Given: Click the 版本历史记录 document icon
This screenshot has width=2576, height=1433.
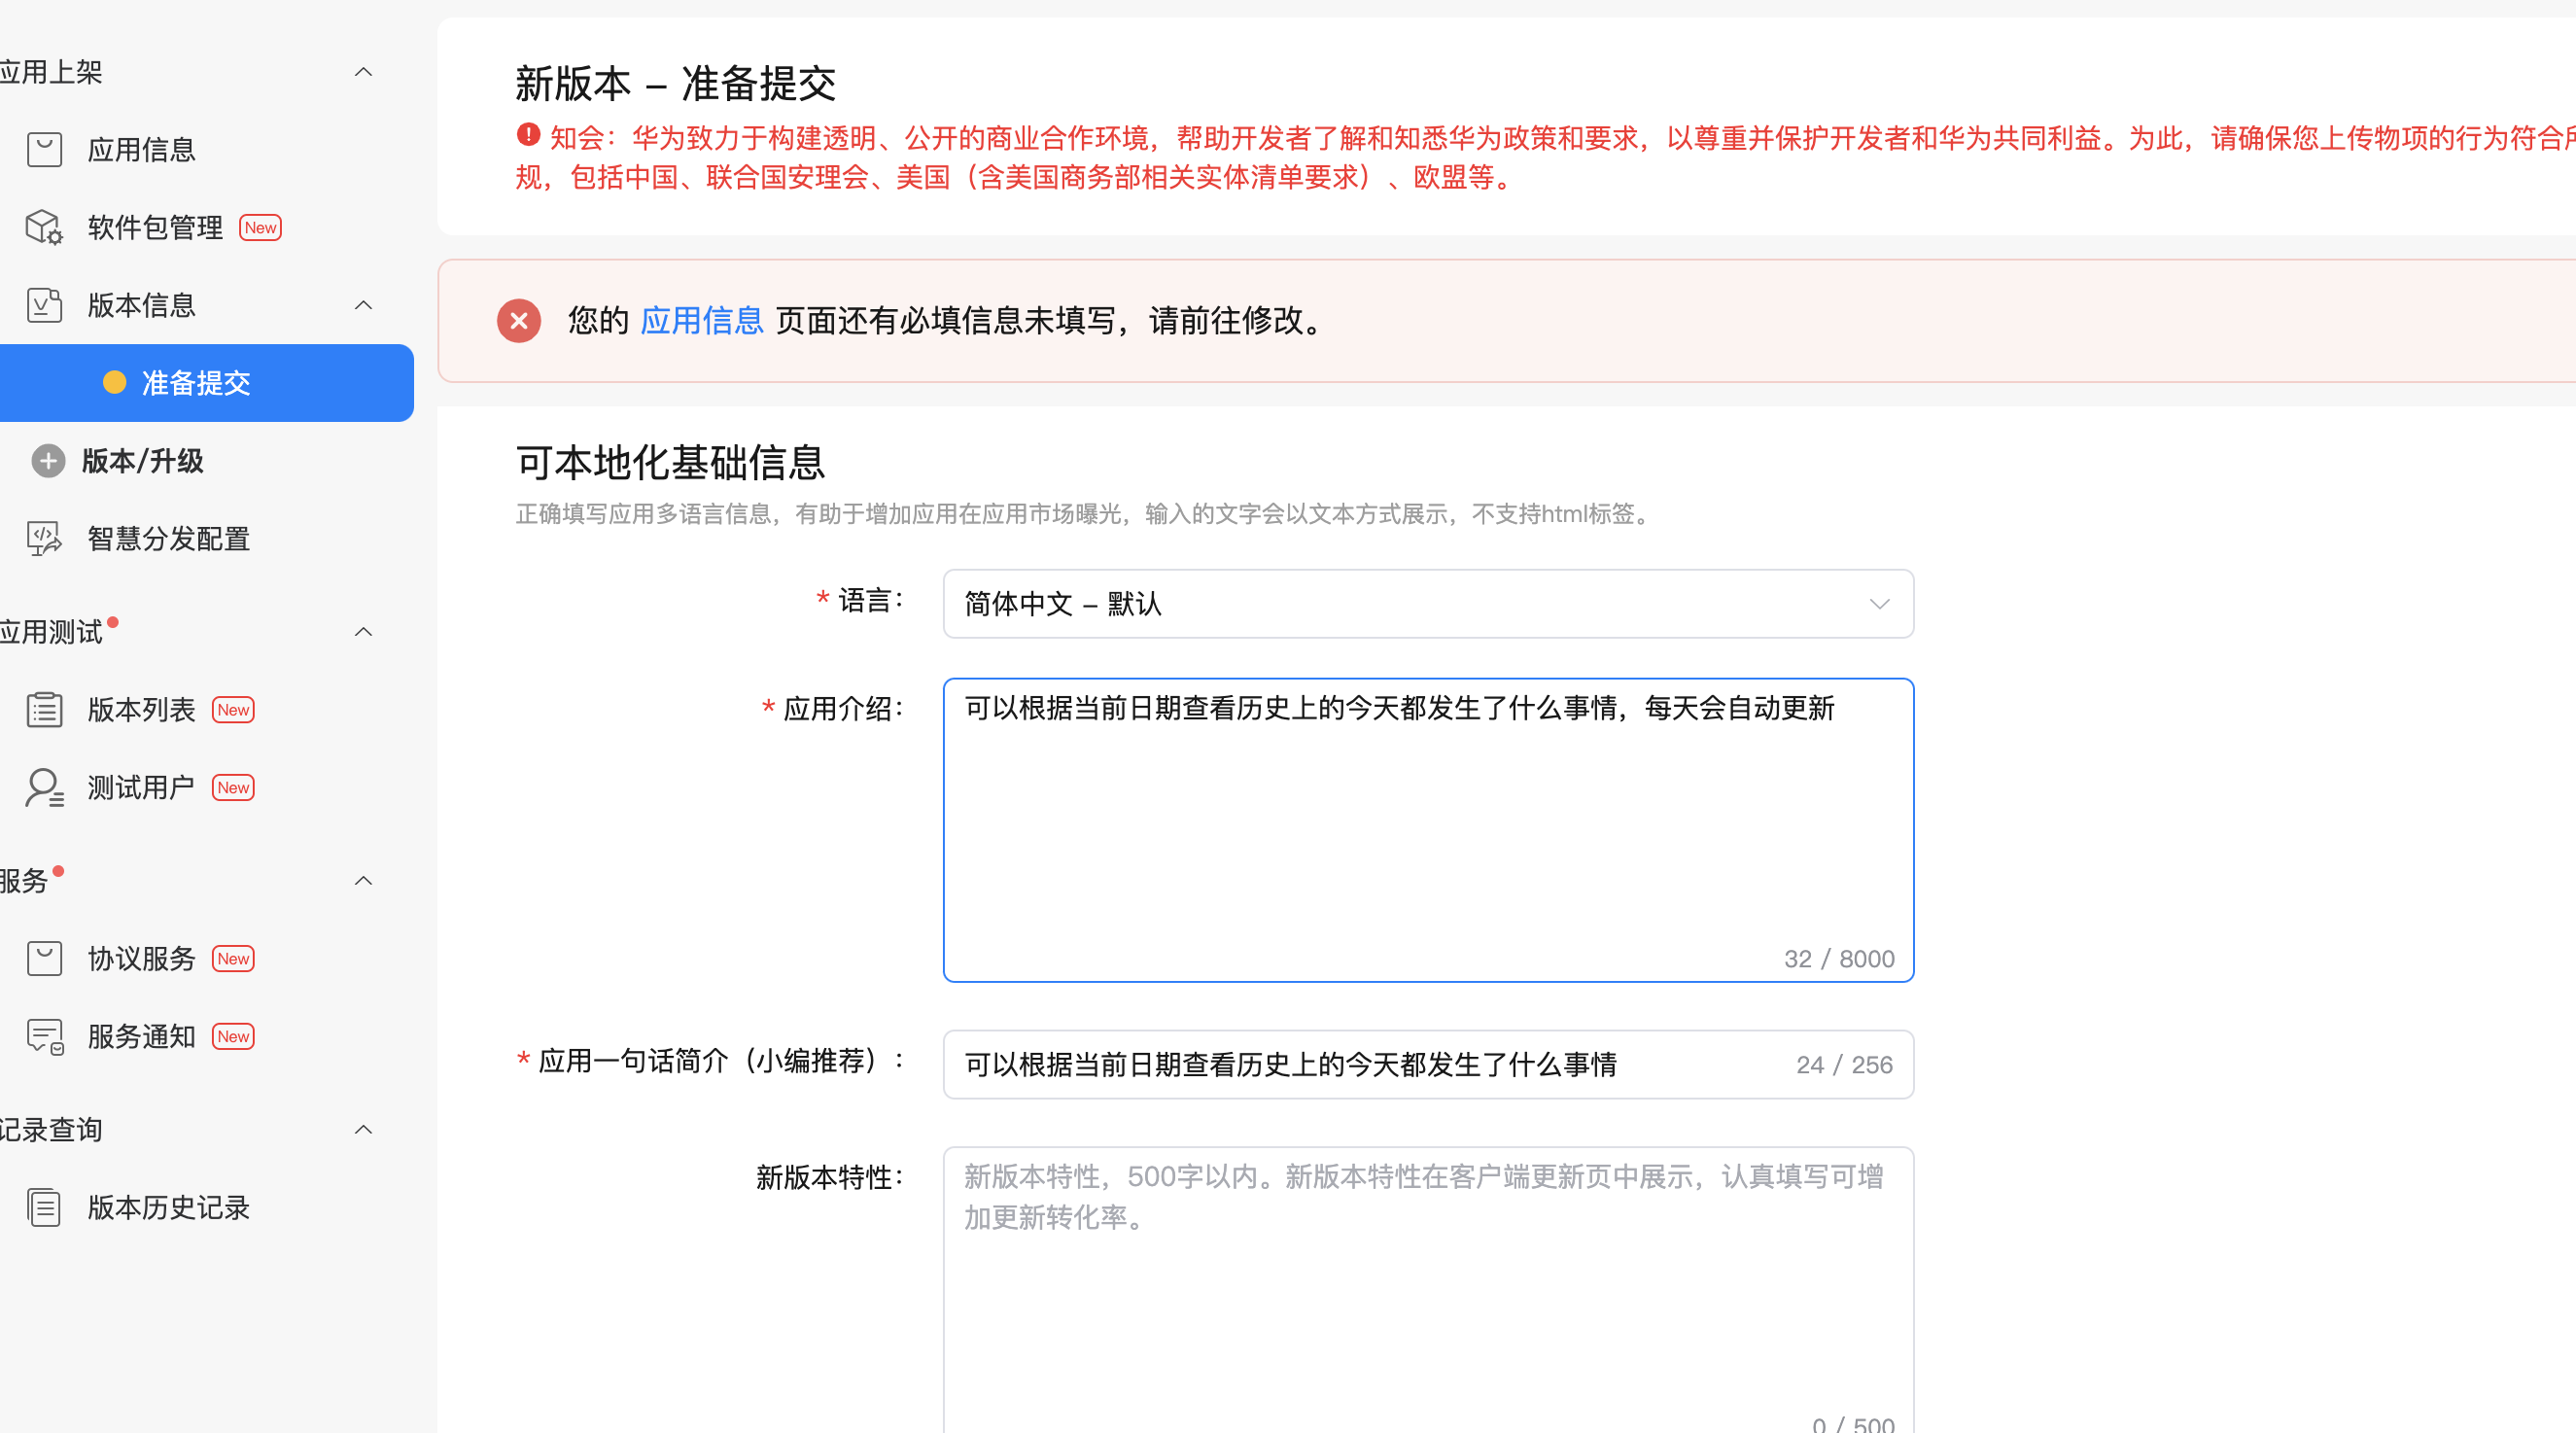Looking at the screenshot, I should (44, 1208).
